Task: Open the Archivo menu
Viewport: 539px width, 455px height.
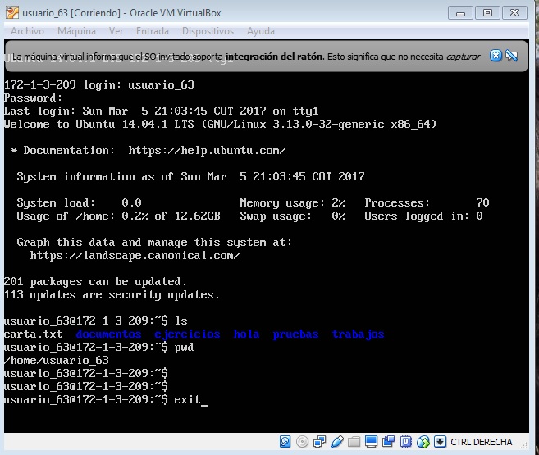Action: (x=27, y=31)
